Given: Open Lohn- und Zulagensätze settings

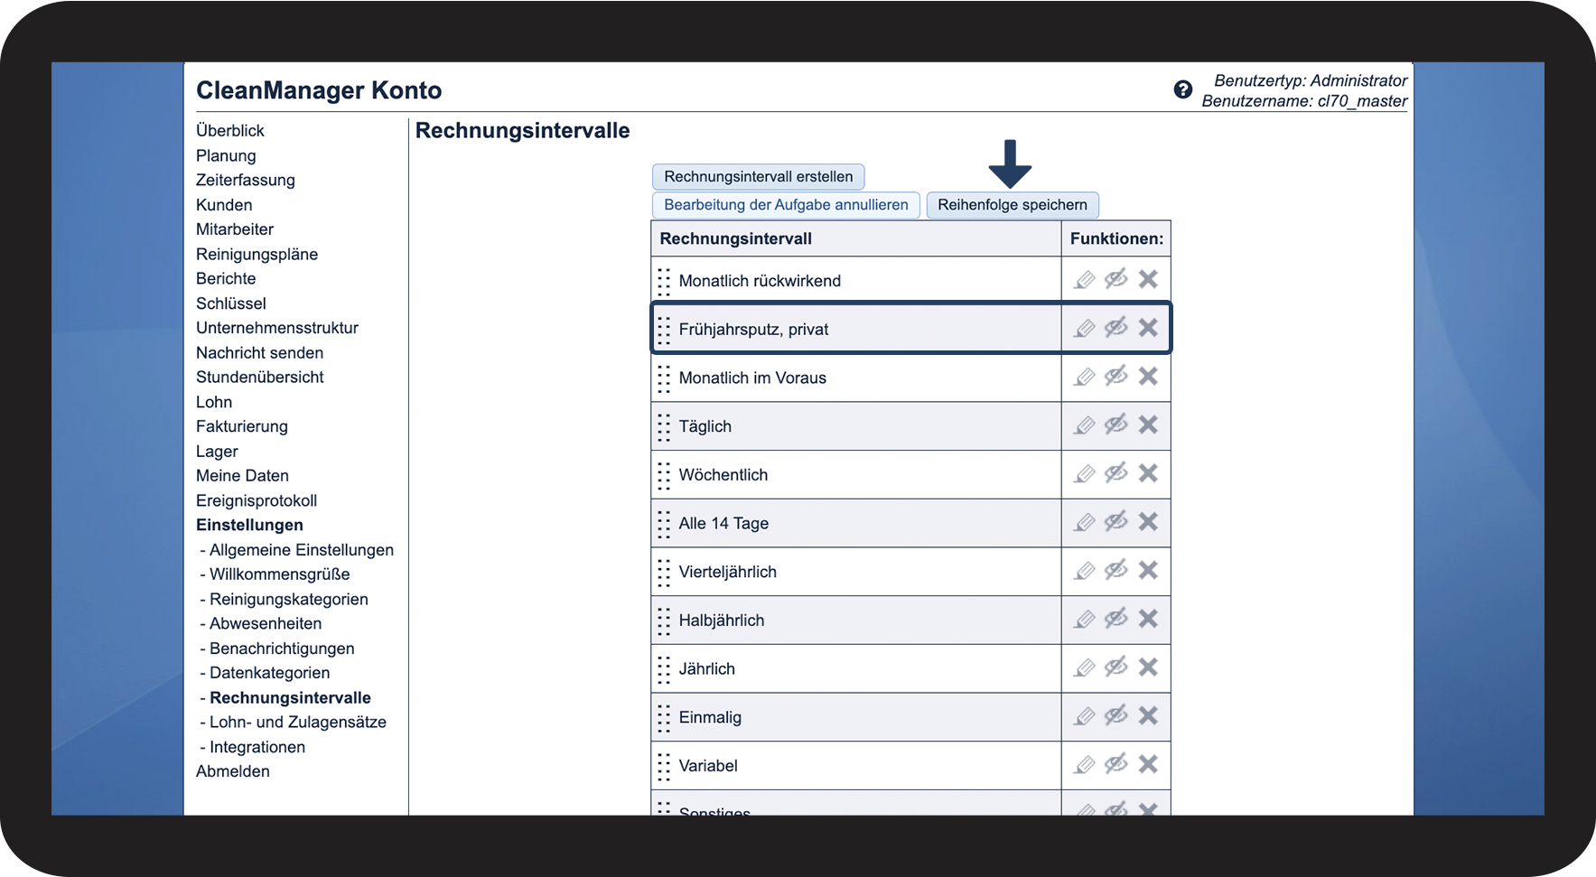Looking at the screenshot, I should (x=297, y=722).
